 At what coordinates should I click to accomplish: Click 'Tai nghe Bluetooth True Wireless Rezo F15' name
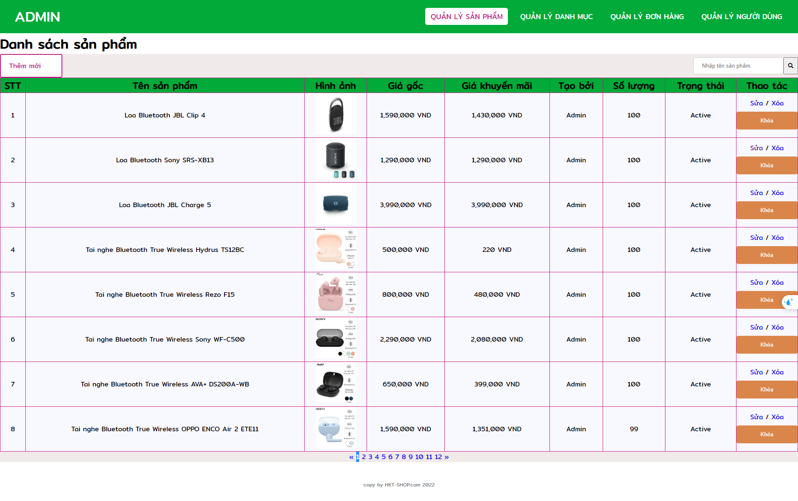coord(165,294)
